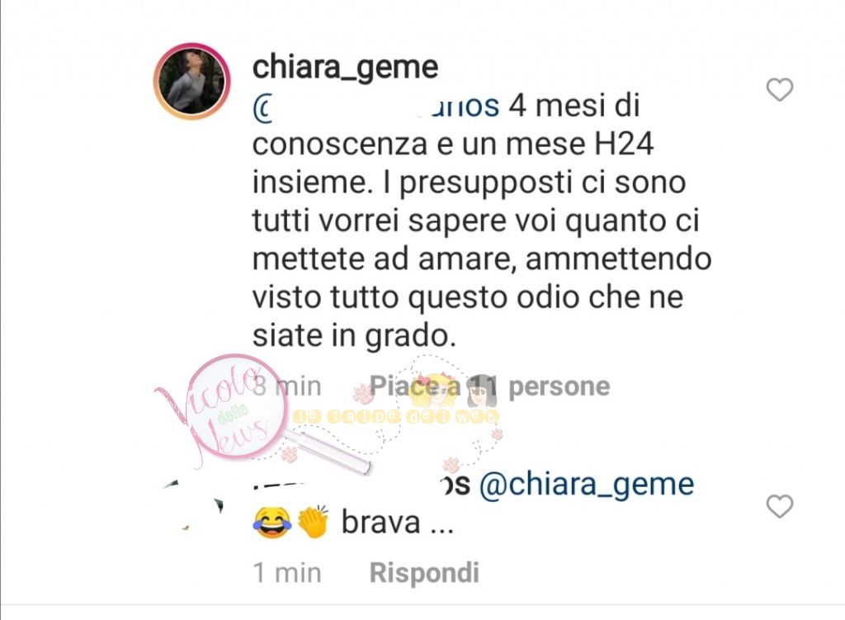Screen dimensions: 845x620
Task: Open chiara_geme's profile picture
Action: tap(191, 81)
